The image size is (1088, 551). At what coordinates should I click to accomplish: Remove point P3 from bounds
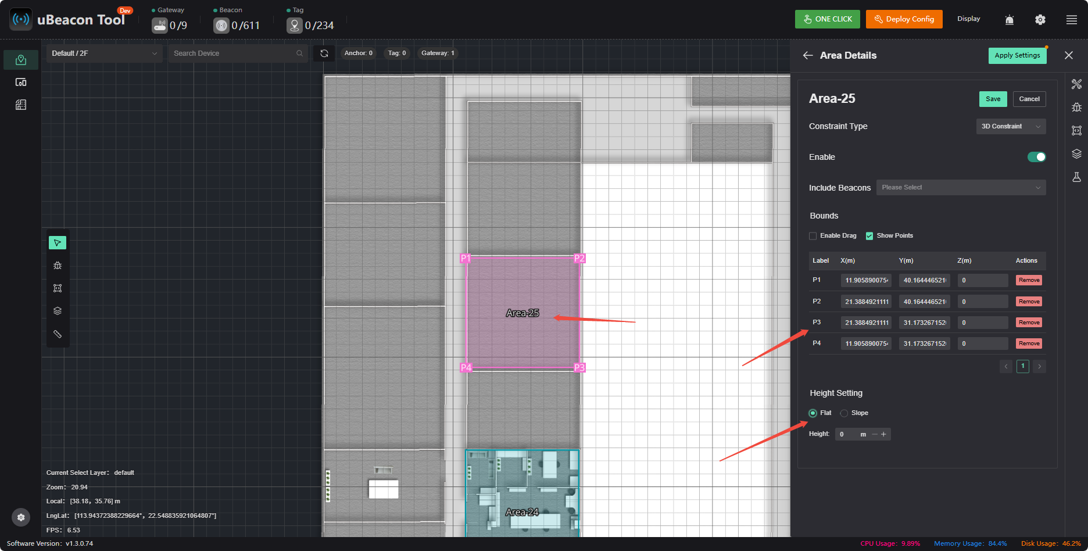coord(1029,323)
